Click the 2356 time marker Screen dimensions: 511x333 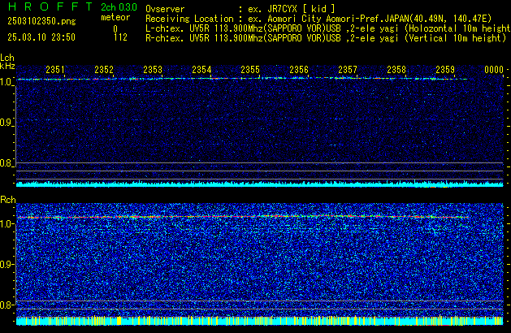(x=299, y=70)
